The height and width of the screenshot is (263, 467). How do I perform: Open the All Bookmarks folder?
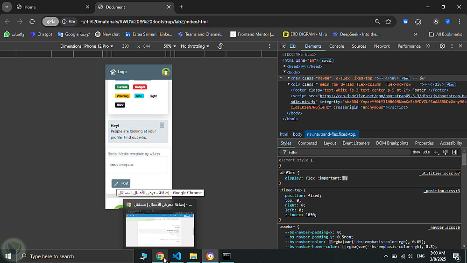point(445,34)
